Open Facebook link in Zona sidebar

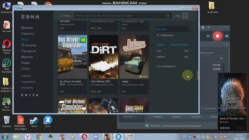[x=30, y=95]
